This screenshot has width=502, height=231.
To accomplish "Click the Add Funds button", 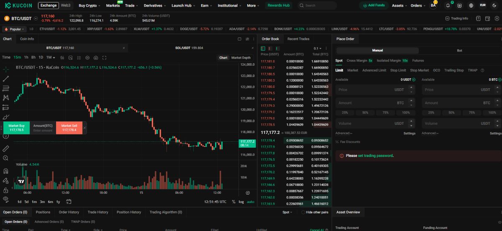I will click(x=374, y=5).
